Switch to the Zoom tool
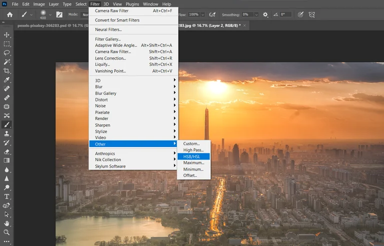 click(x=7, y=232)
